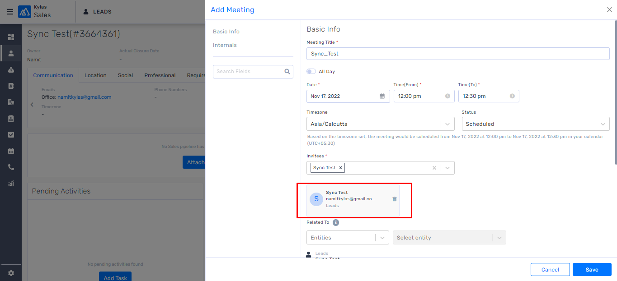The image size is (617, 281).
Task: Click Owner value Namit
Action: pos(34,60)
